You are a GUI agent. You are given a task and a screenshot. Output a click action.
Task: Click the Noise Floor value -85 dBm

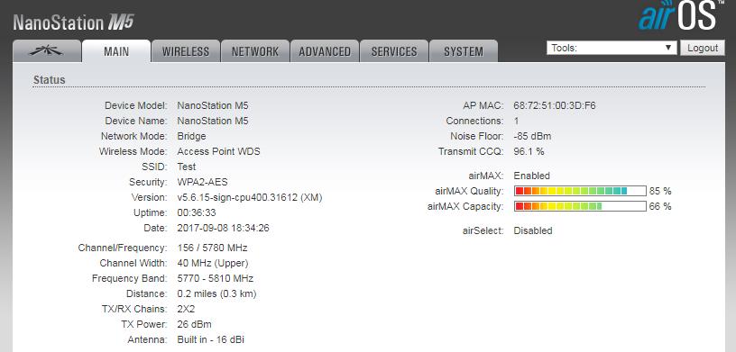click(532, 137)
